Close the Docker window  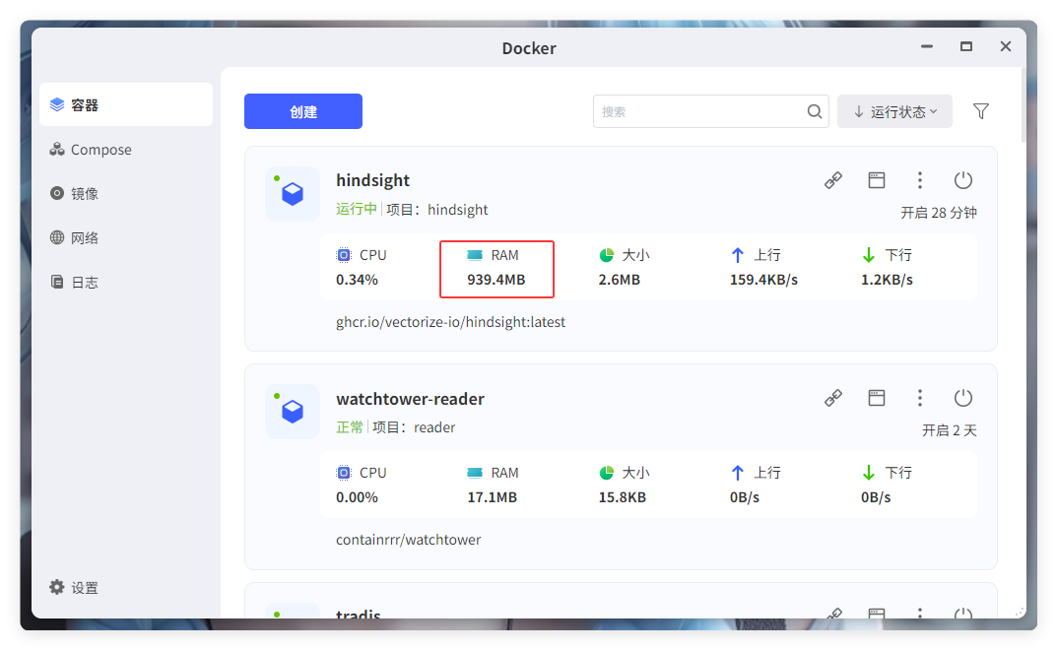1005,46
